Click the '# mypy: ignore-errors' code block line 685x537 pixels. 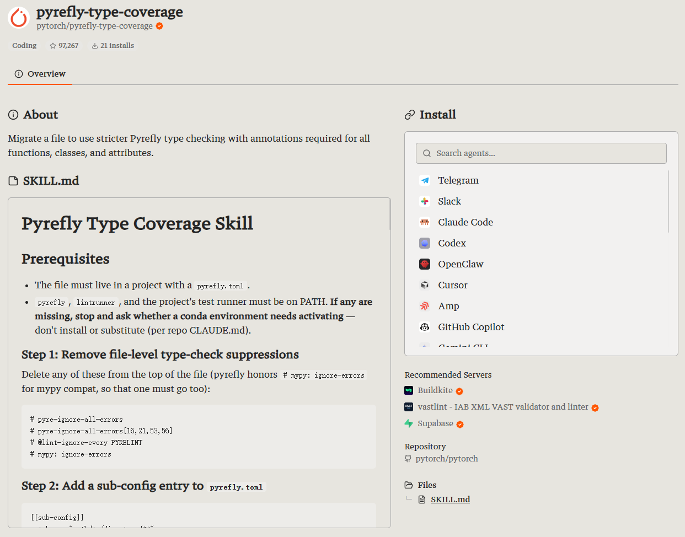(71, 454)
